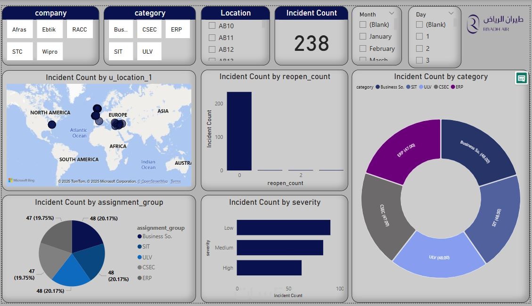Check the AB12 location checkbox

point(212,49)
